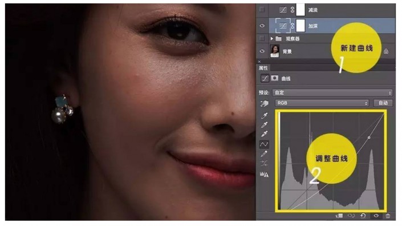
Task: Click the view previous state icon
Action: click(x=351, y=216)
